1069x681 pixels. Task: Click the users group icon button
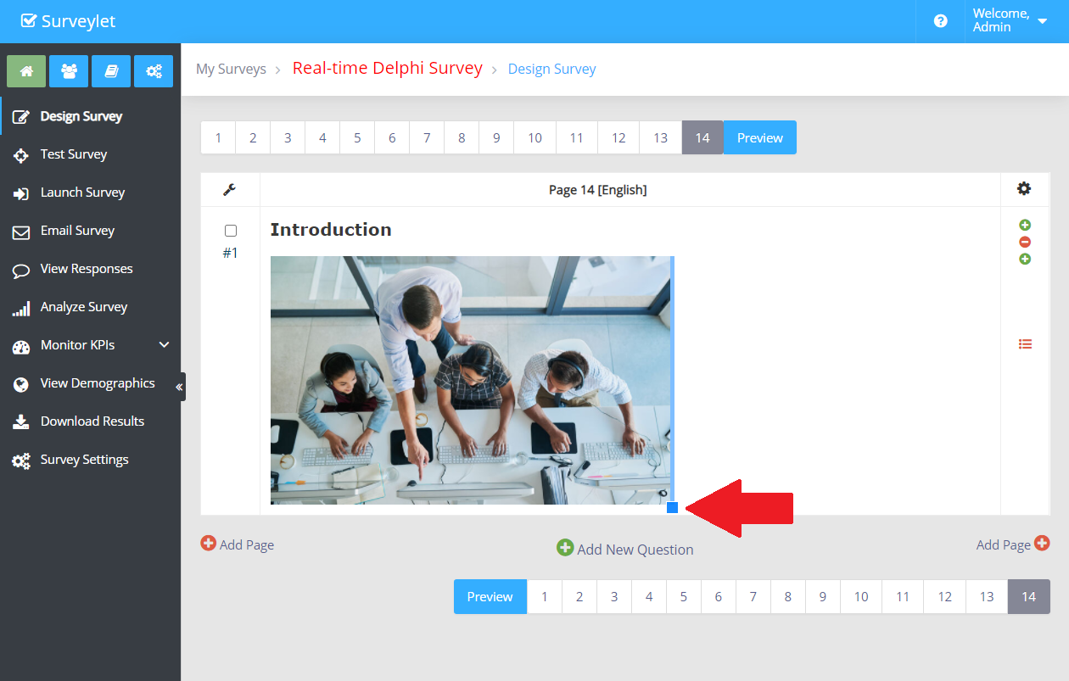(x=69, y=71)
